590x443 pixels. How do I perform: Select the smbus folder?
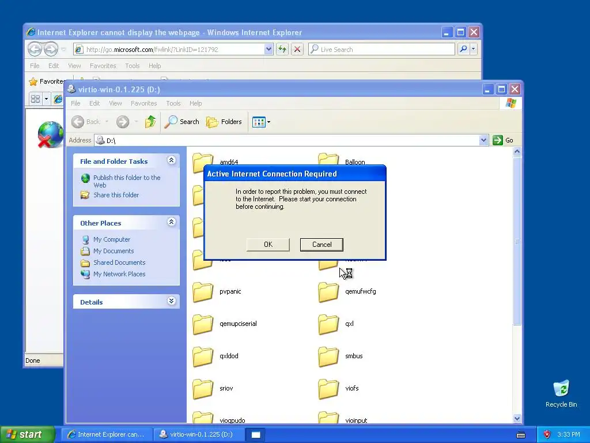pyautogui.click(x=341, y=356)
